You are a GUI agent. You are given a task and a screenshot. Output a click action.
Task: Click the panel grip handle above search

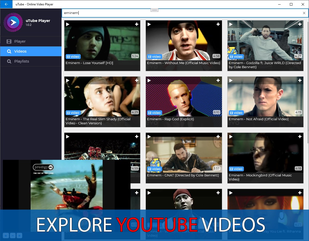point(154,10)
